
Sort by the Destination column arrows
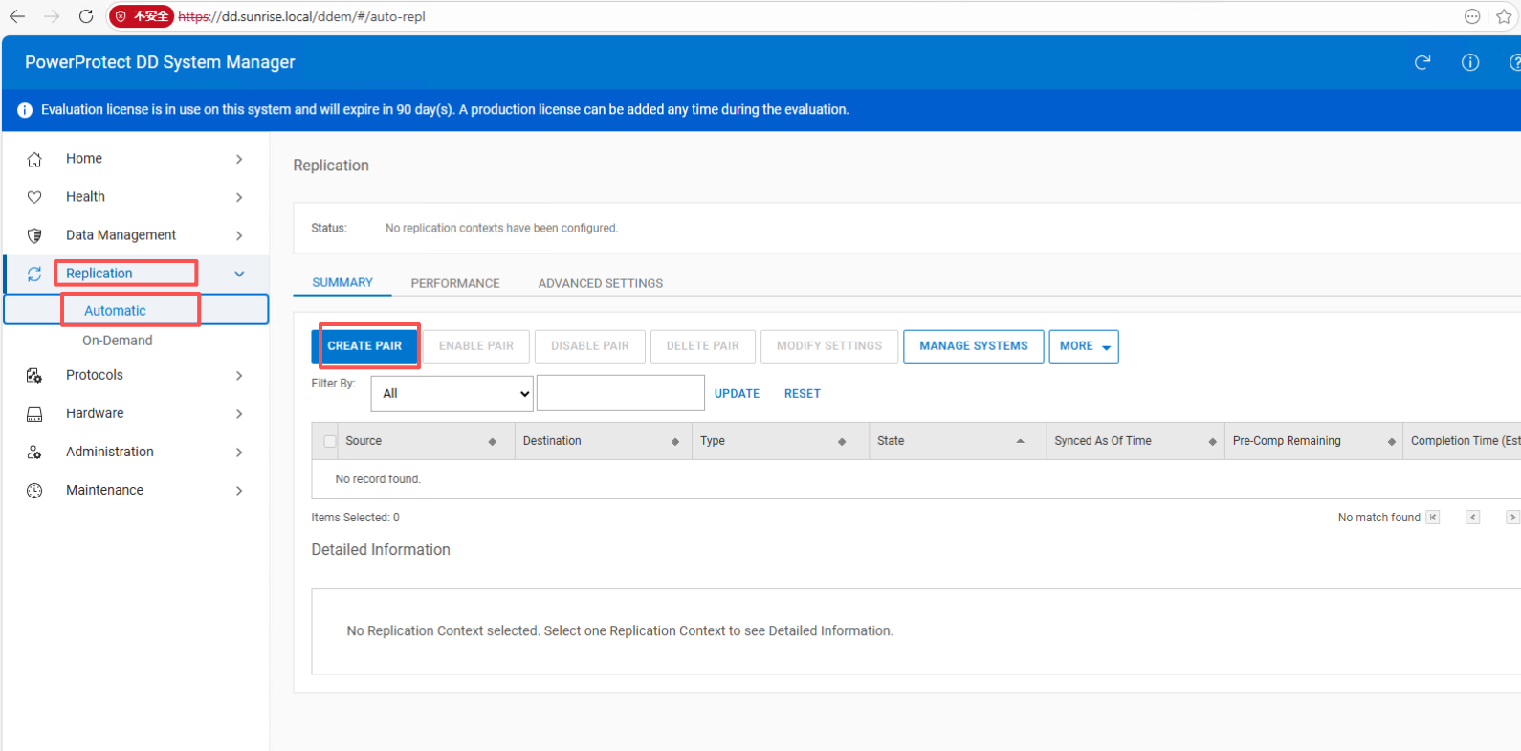(675, 441)
